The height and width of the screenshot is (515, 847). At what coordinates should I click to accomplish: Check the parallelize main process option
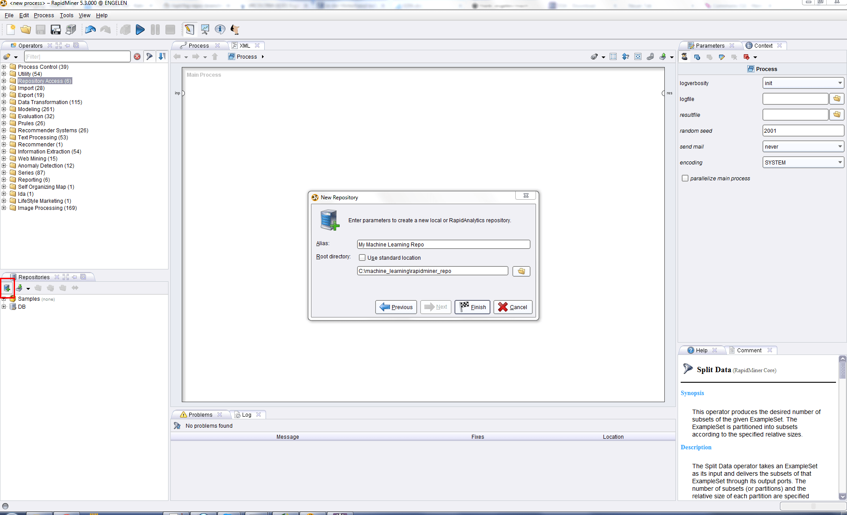point(685,178)
